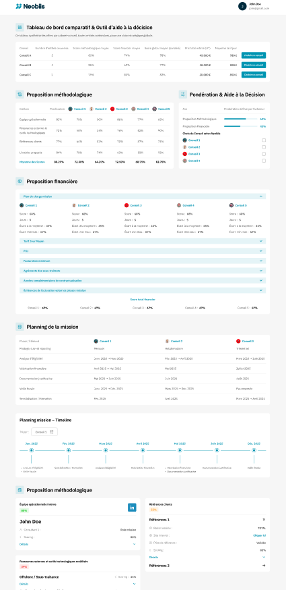Close the Références 1 panel with the X
The image size is (286, 590).
tap(264, 519)
